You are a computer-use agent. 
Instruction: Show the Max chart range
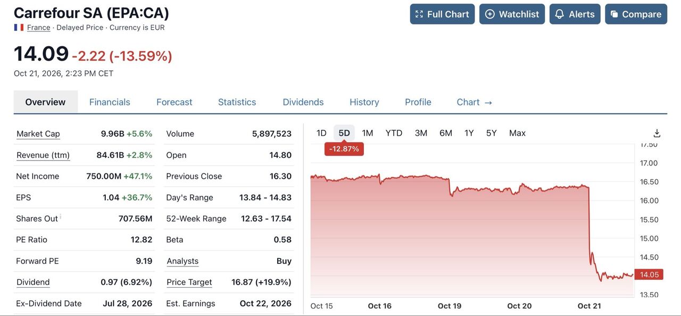[x=517, y=133]
